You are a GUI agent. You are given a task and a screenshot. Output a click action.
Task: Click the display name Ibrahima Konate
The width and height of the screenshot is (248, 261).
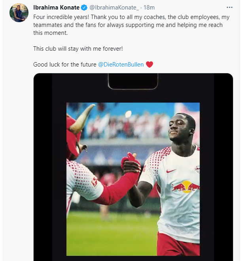(56, 8)
